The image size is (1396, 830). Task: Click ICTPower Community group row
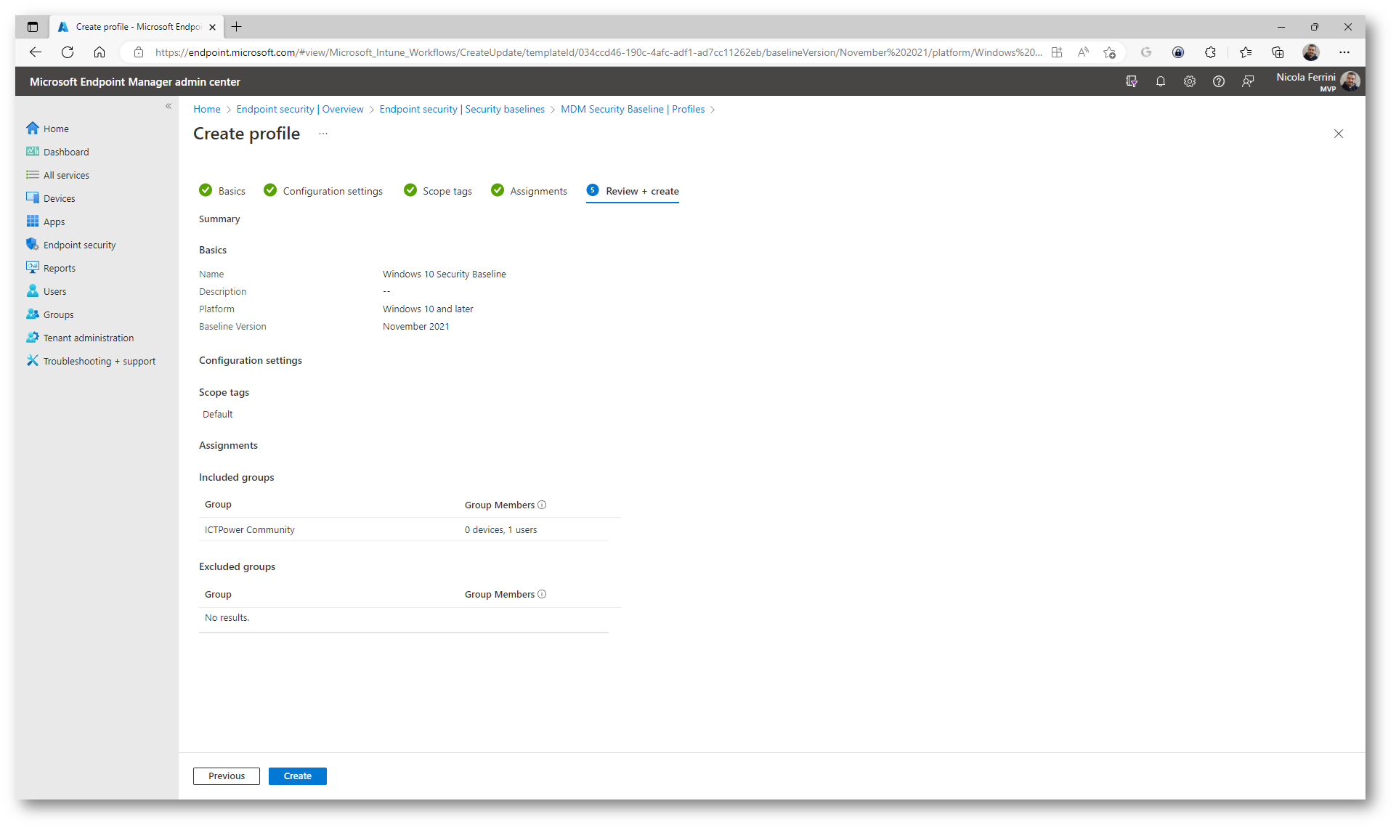[404, 529]
